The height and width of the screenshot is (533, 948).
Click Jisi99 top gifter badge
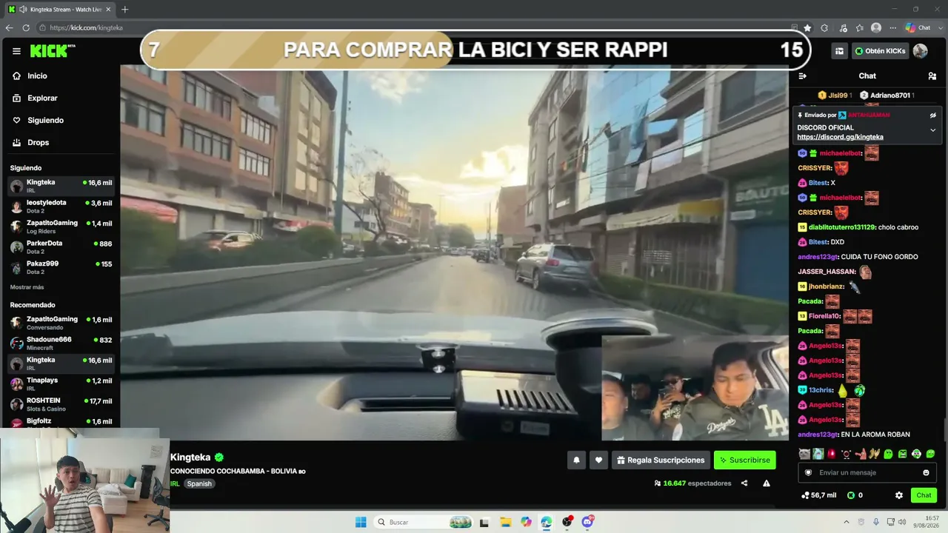(835, 95)
